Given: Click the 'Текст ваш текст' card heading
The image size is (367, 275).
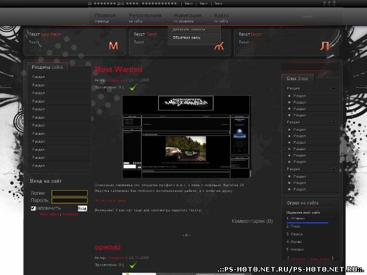Looking at the screenshot, I should coord(45,34).
